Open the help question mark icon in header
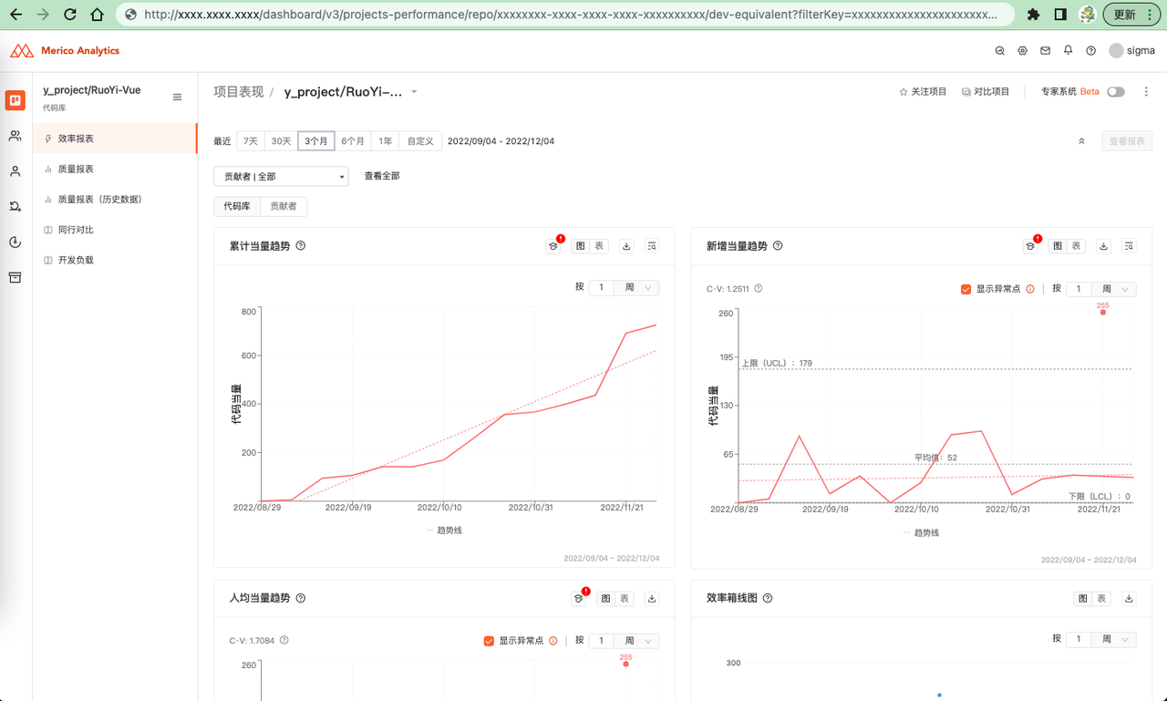This screenshot has height=701, width=1167. tap(1091, 51)
